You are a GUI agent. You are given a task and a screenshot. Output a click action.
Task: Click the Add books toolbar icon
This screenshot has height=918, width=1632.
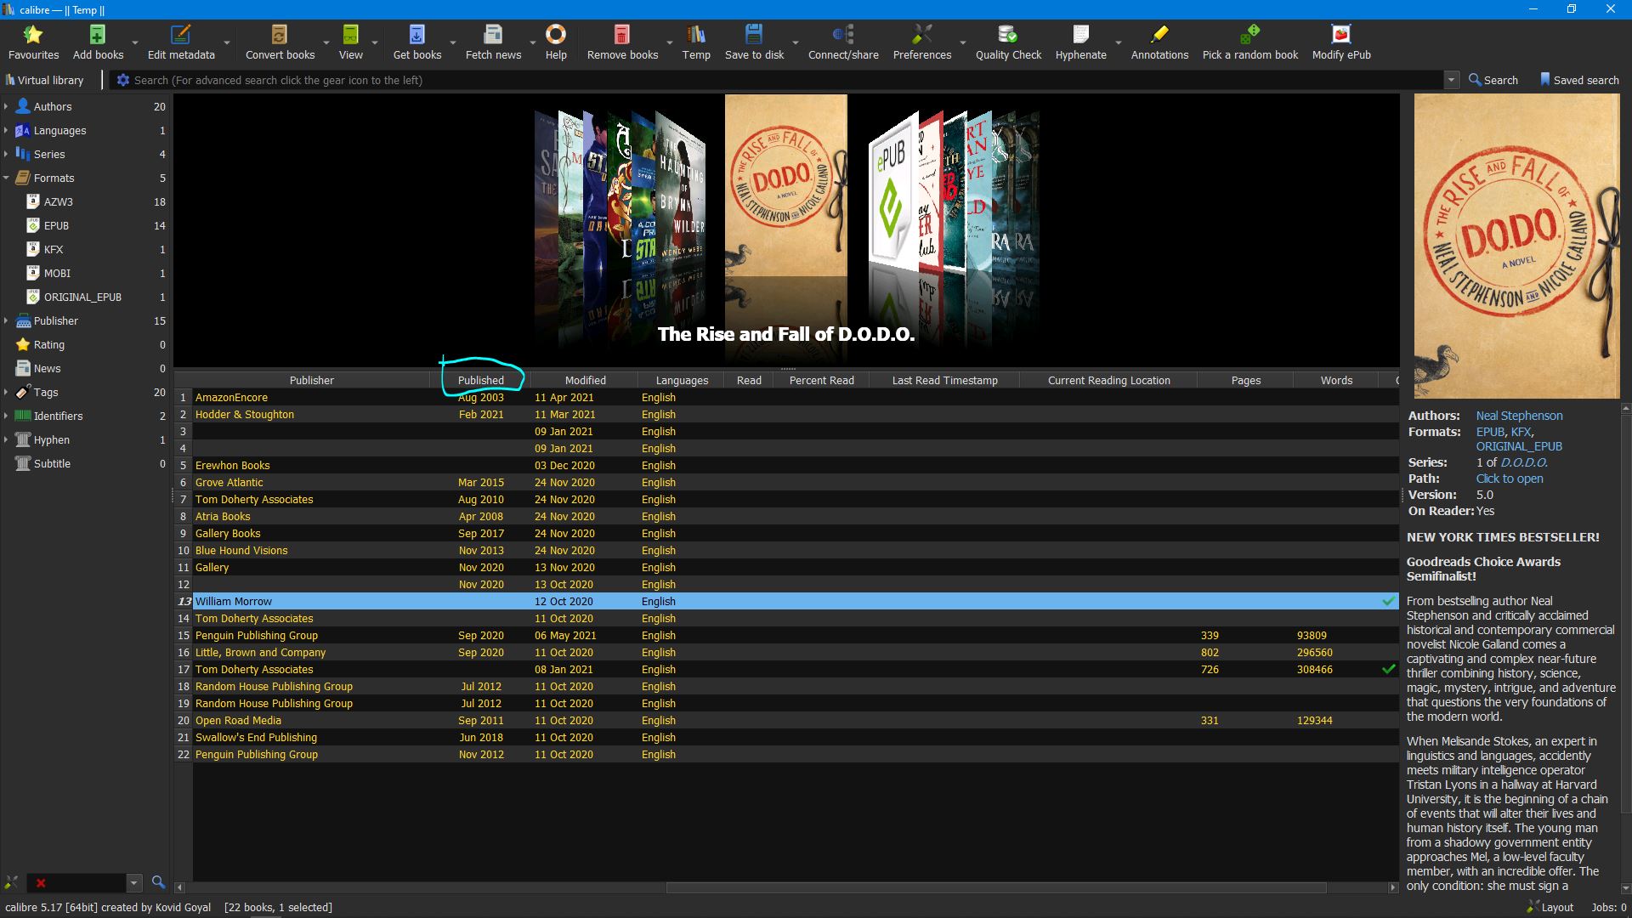coord(97,36)
